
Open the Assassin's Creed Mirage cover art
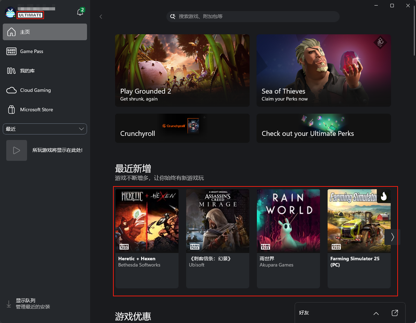click(218, 221)
